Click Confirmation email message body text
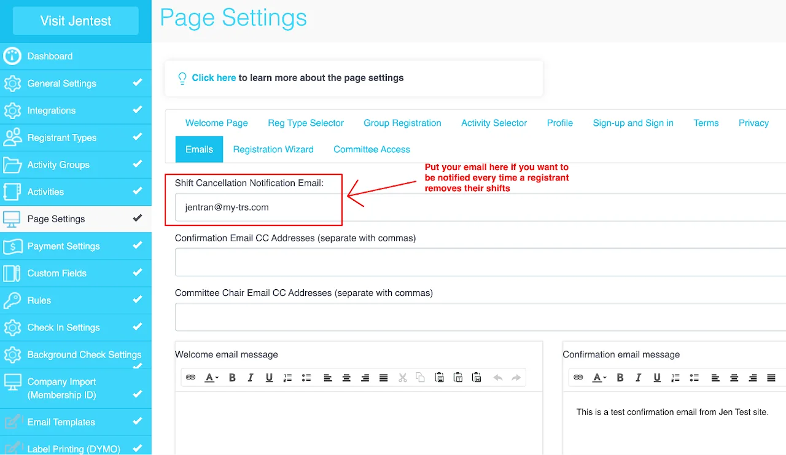The image size is (786, 455). 672,412
